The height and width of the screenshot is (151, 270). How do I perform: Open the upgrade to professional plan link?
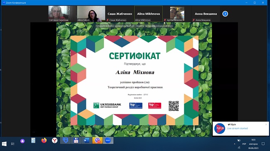[x=154, y=26]
